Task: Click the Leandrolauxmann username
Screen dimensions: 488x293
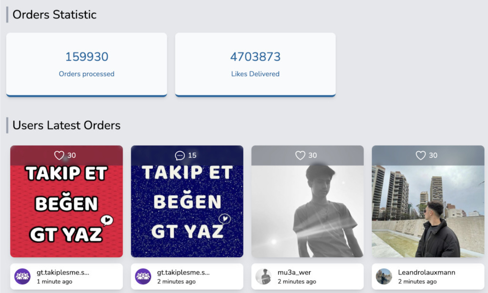Action: tap(427, 273)
